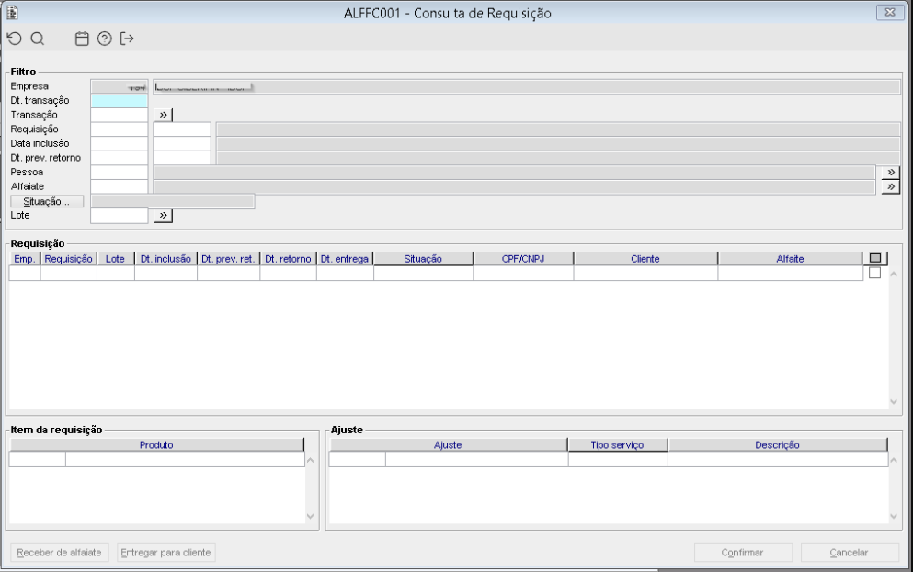Click up arrow of Requisição grid scrollbar

point(894,274)
